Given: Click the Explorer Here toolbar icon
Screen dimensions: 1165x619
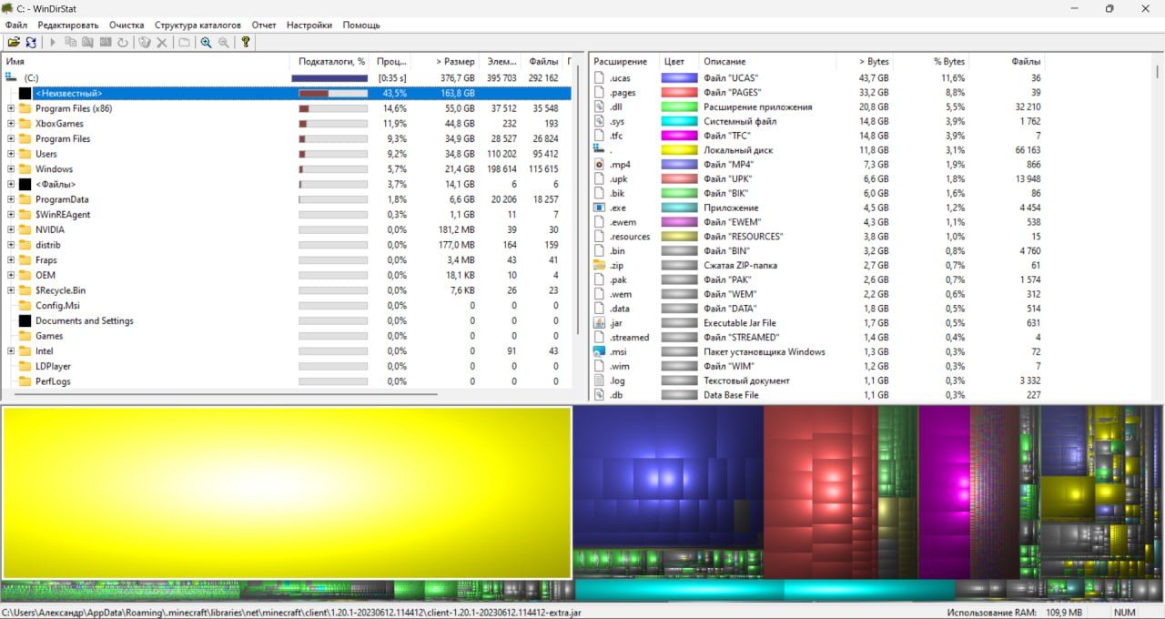Looking at the screenshot, I should click(x=87, y=42).
